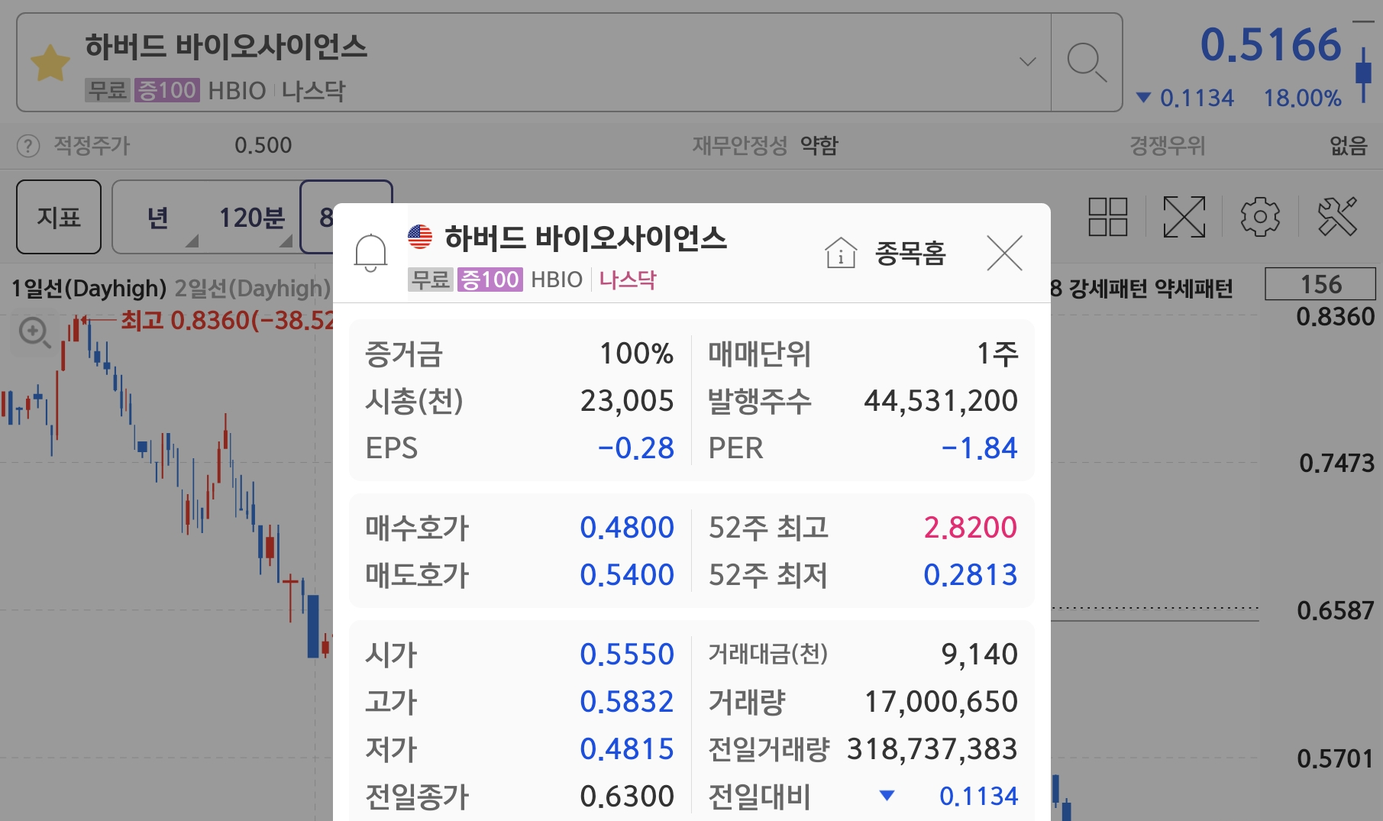Image resolution: width=1383 pixels, height=821 pixels.
Task: Click the 최고 0.8360 chart annotation
Action: coord(228,320)
